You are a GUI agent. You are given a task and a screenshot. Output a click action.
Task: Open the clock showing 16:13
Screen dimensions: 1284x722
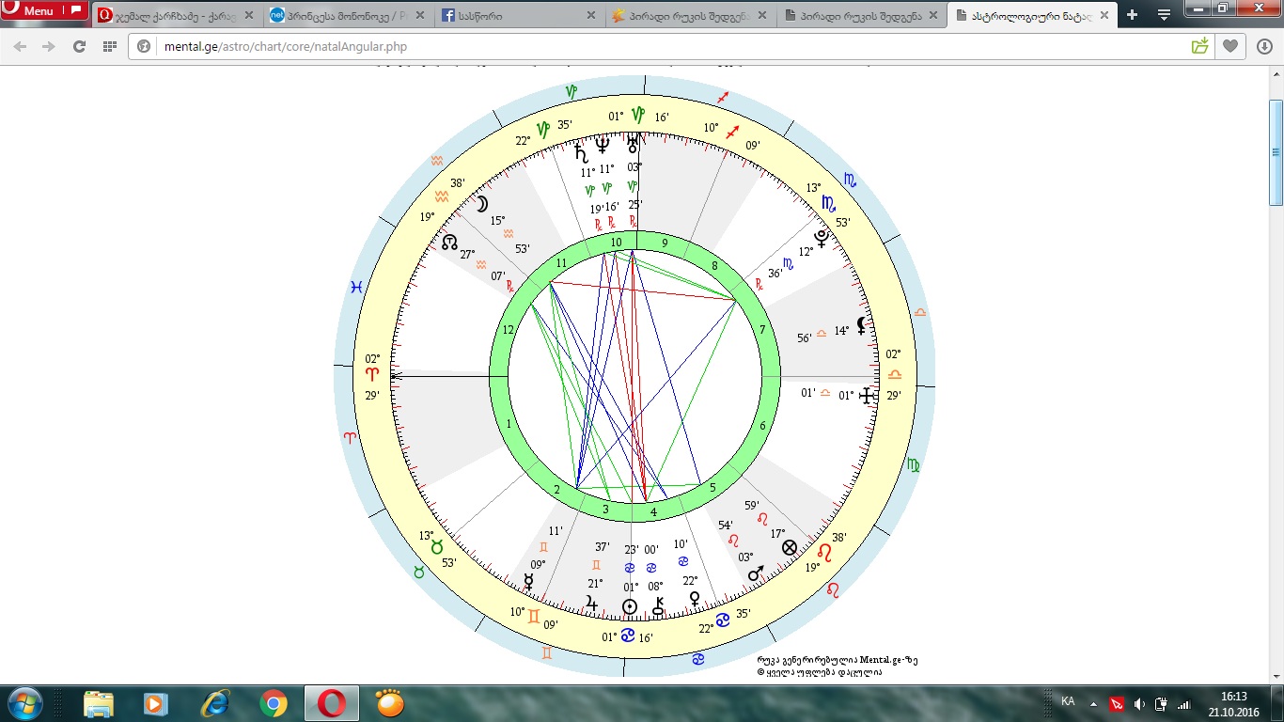click(1233, 703)
